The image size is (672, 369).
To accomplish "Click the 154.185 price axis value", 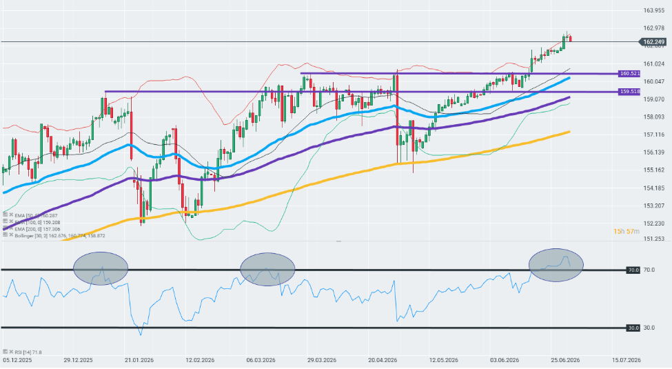I will coord(654,188).
